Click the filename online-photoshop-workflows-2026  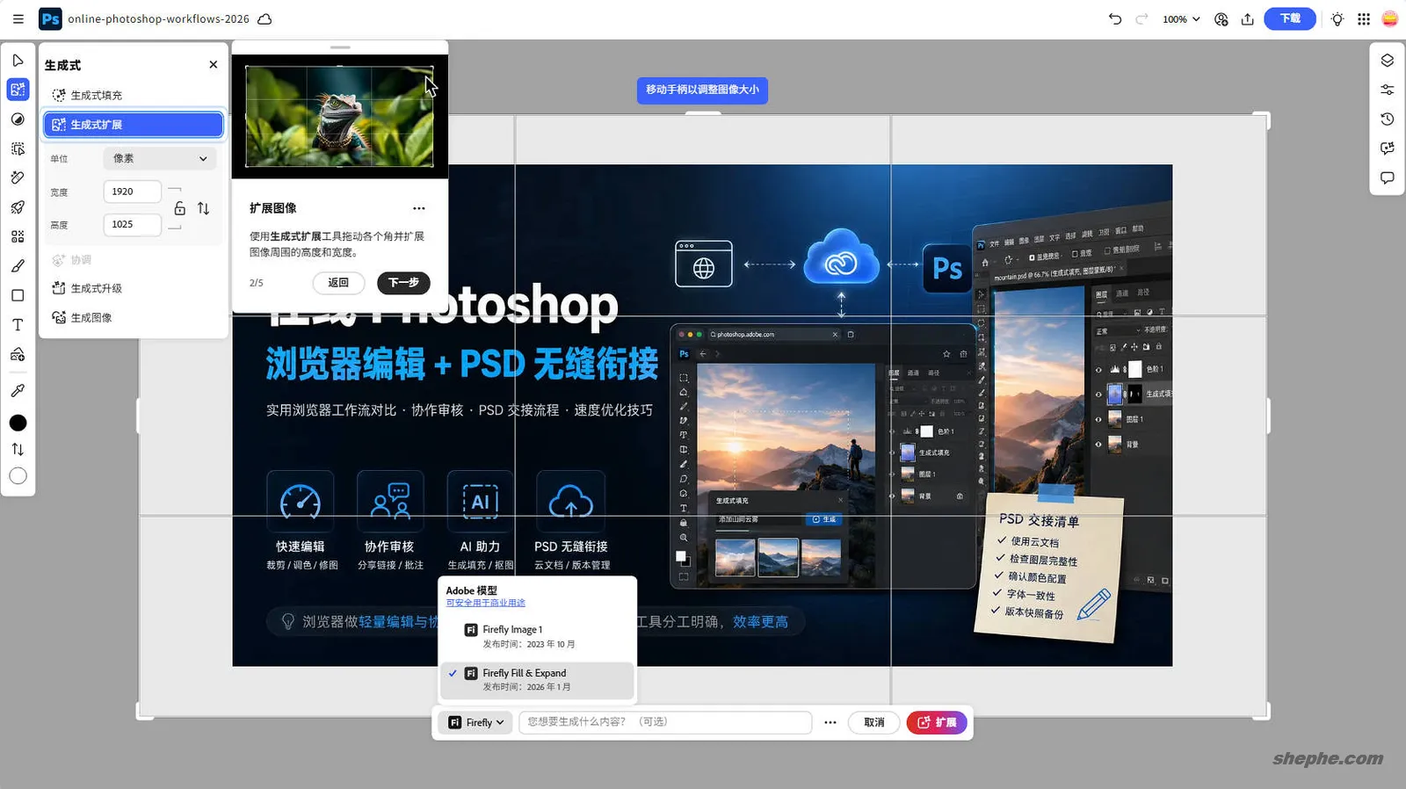(x=158, y=18)
